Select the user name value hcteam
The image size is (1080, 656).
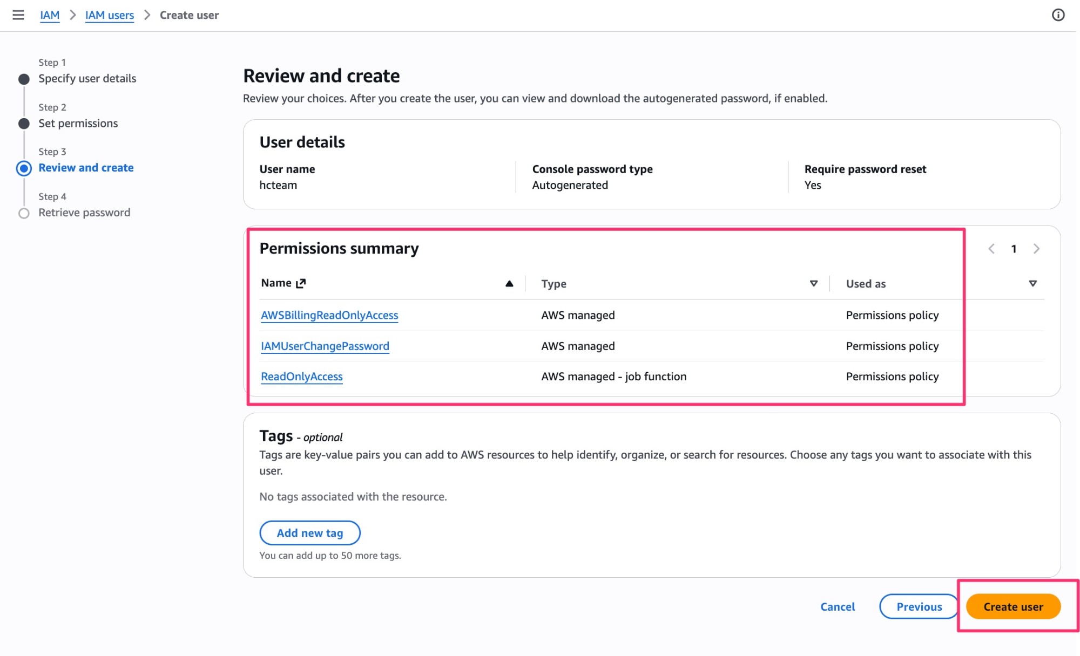pos(278,185)
